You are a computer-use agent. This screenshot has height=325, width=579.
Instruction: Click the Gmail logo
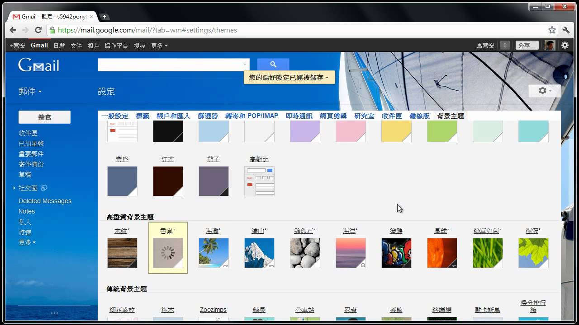[x=39, y=65]
